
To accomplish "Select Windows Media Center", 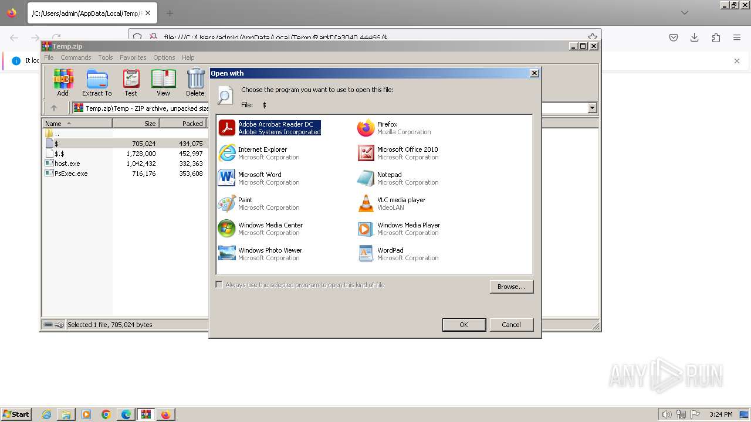I will click(261, 229).
